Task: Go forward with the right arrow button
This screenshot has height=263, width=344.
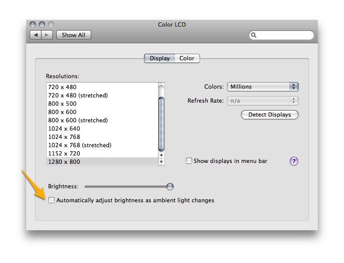Action: coord(47,35)
